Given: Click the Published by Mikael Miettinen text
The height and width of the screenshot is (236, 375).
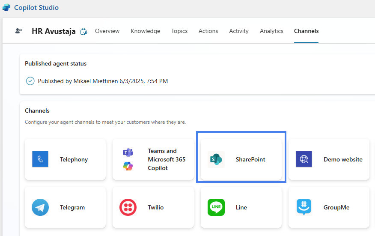Looking at the screenshot, I should pyautogui.click(x=103, y=81).
